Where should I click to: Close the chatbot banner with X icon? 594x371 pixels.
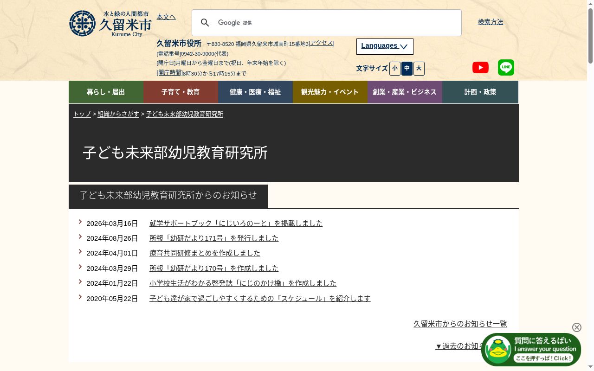(x=577, y=327)
